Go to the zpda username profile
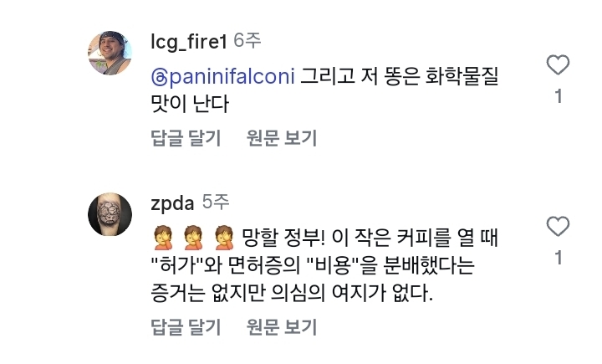The height and width of the screenshot is (364, 602). [x=171, y=203]
